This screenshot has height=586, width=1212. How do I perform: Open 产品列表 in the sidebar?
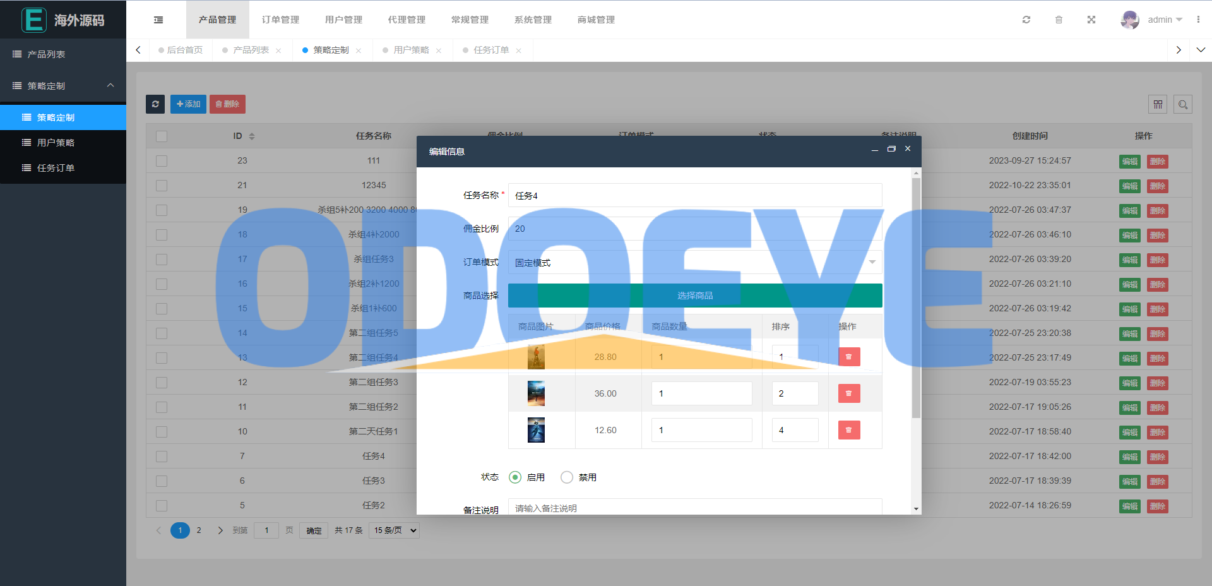tap(63, 54)
